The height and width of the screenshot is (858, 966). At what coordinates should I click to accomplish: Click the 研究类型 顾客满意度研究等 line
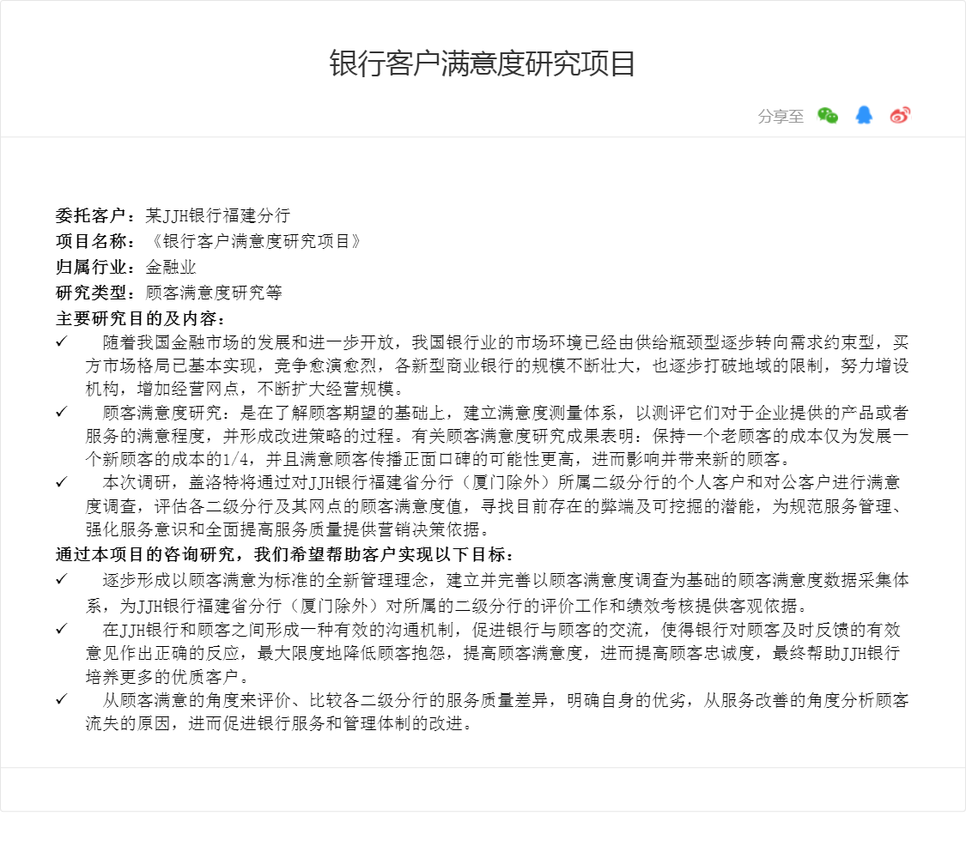click(x=169, y=293)
